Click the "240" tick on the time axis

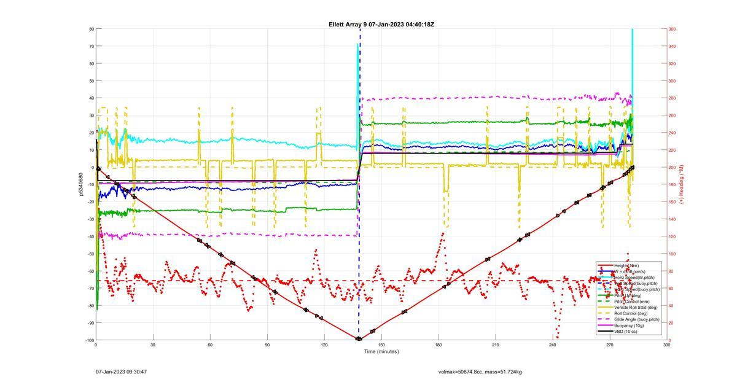[x=553, y=345]
